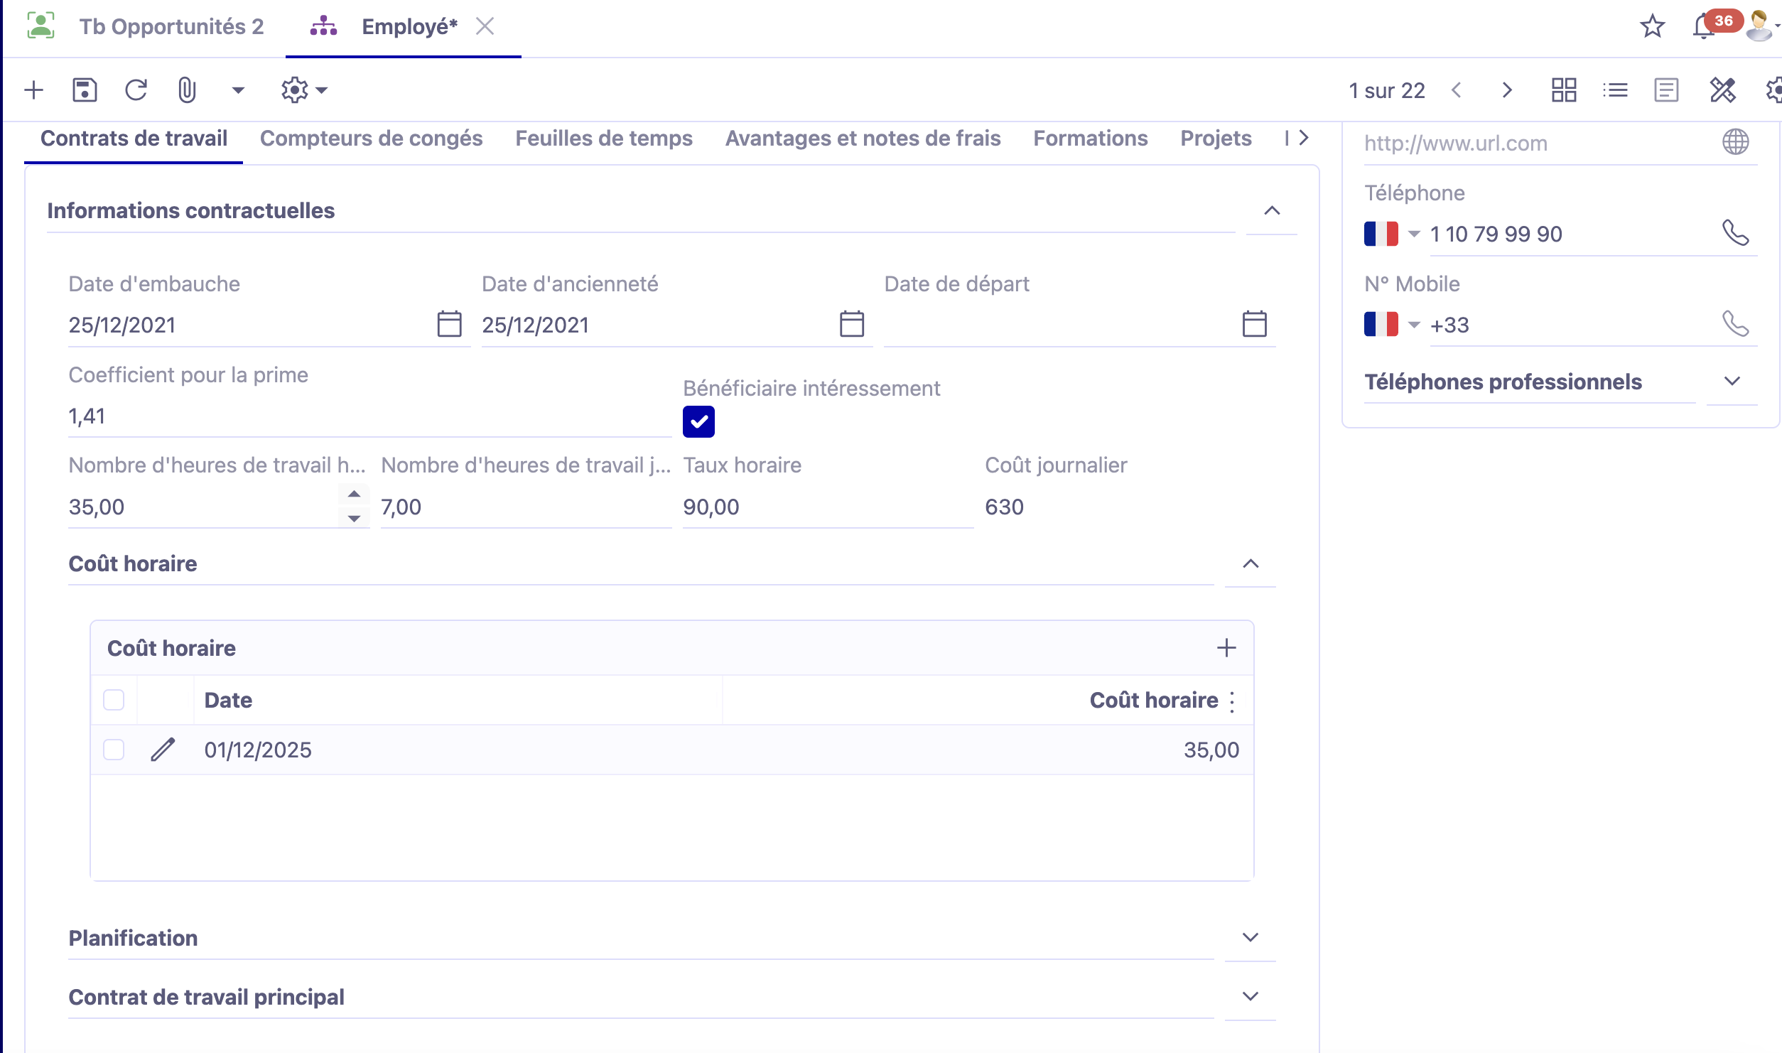This screenshot has width=1782, height=1053.
Task: Select the 01/12/2025 row checkbox
Action: point(113,749)
